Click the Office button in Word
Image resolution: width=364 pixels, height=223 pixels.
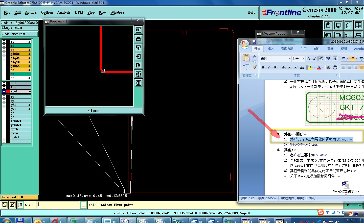pyautogui.click(x=245, y=44)
